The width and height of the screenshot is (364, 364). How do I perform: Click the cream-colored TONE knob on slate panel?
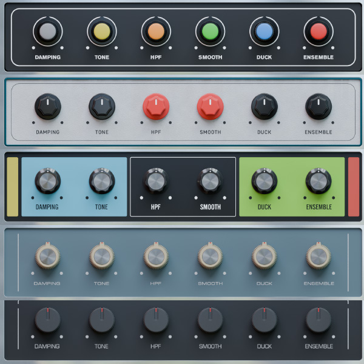click(102, 257)
